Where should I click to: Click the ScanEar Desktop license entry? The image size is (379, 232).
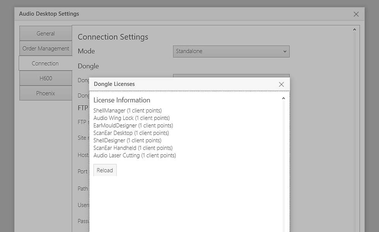tap(131, 133)
